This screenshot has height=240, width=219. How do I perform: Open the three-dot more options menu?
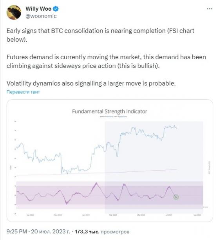coord(210,9)
